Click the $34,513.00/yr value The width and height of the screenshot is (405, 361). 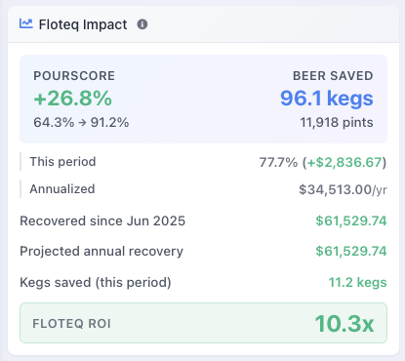click(343, 189)
